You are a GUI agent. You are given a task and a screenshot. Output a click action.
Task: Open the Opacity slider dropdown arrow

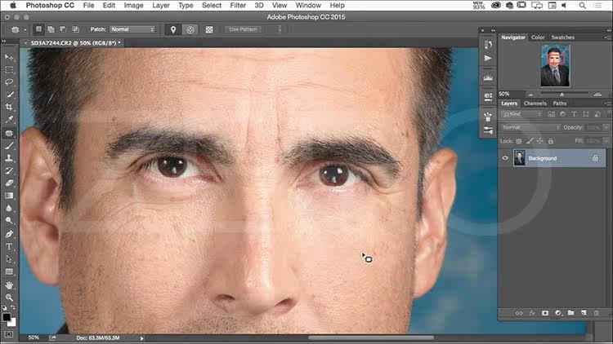click(x=606, y=127)
